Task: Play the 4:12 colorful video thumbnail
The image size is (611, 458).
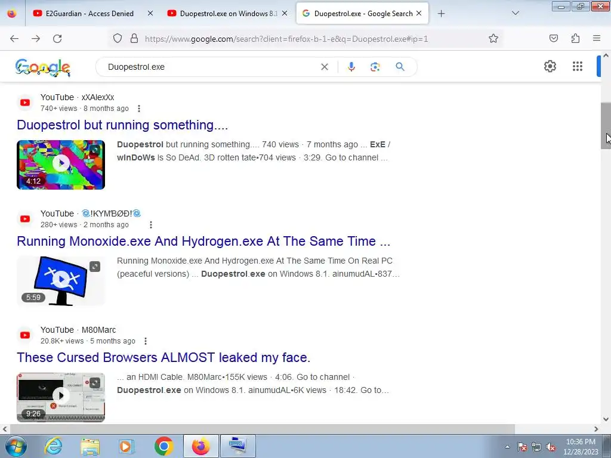Action: point(61,165)
